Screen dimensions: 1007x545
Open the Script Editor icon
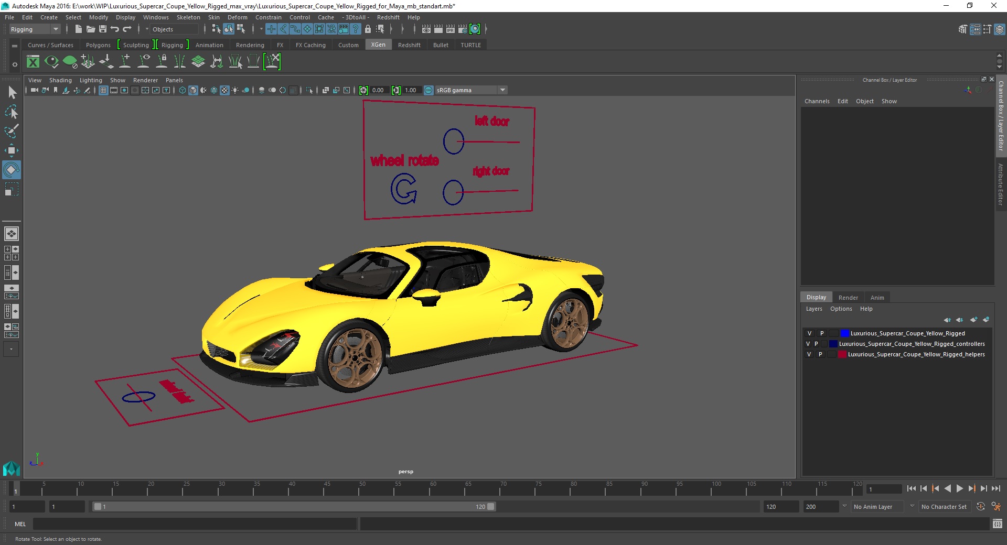coord(998,524)
